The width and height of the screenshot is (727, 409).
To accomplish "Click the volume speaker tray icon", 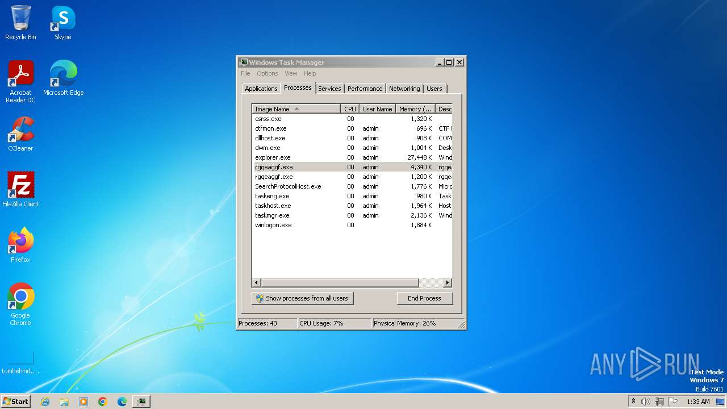I will coord(646,402).
